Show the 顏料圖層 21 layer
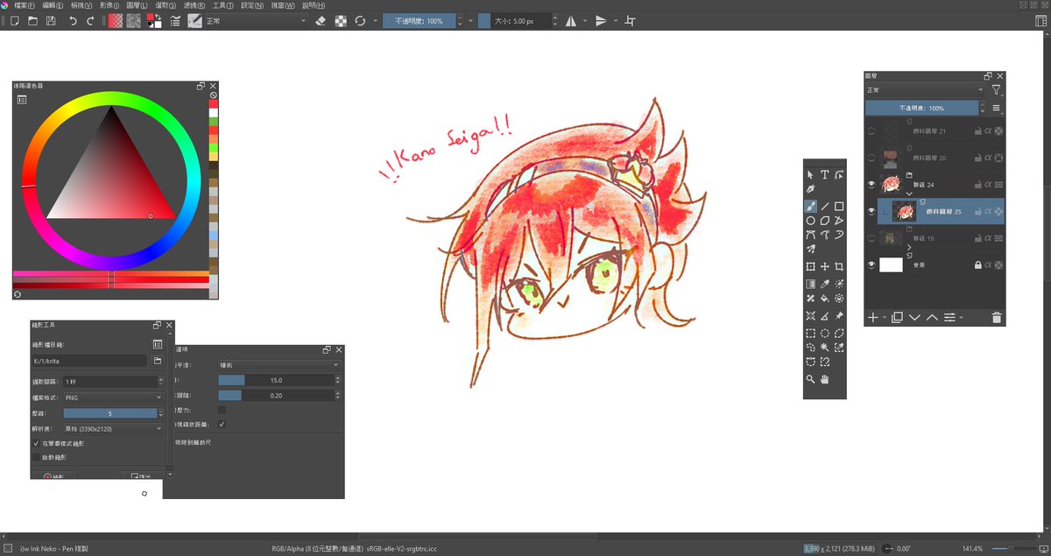This screenshot has width=1051, height=556. coord(871,131)
